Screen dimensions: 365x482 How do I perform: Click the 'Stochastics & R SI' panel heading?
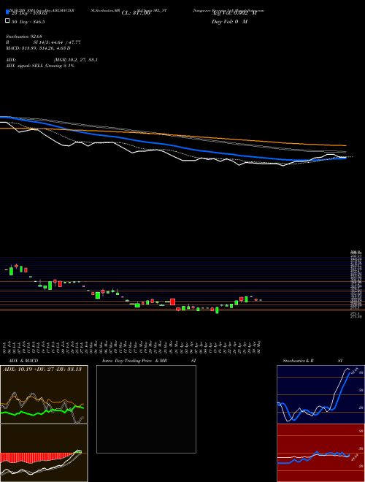click(x=312, y=361)
